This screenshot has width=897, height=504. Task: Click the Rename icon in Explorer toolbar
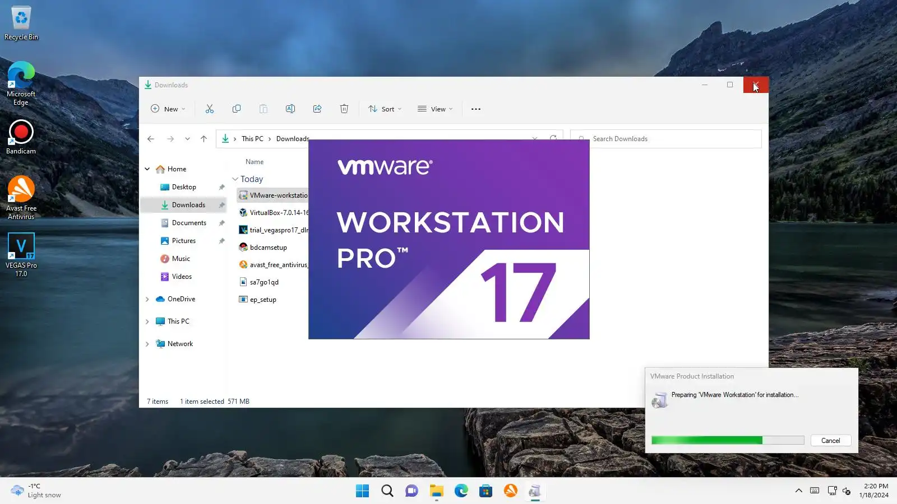point(290,109)
